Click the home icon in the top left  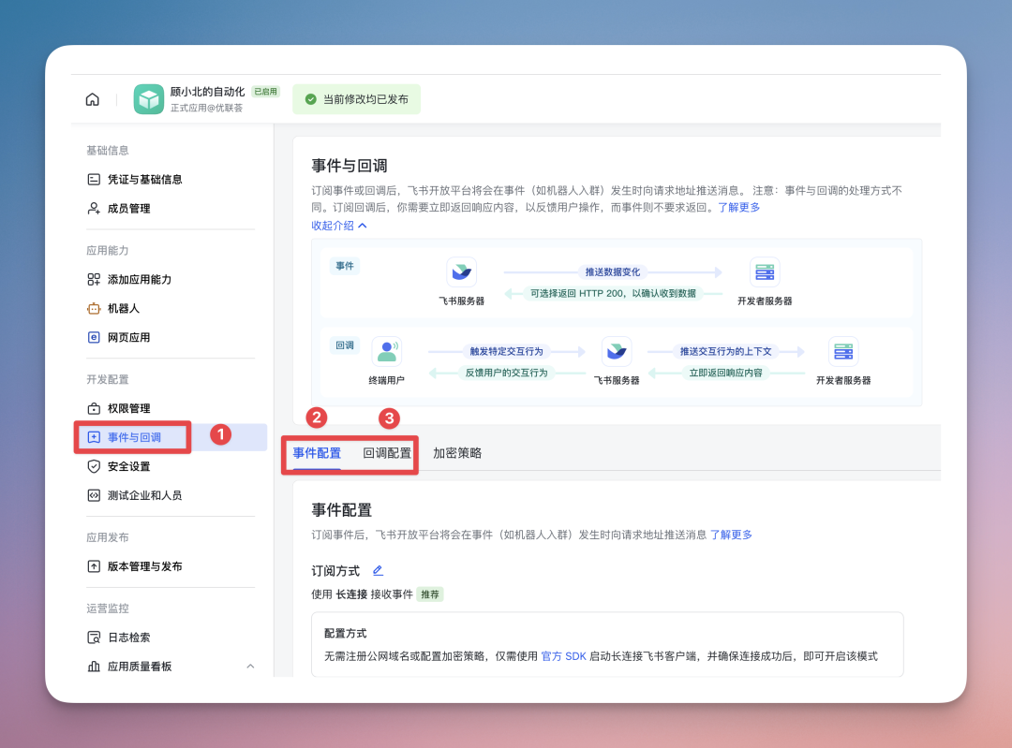tap(92, 97)
